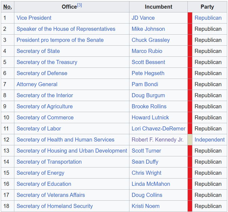Open Lori Chavez-DeRemer's page

(x=159, y=129)
